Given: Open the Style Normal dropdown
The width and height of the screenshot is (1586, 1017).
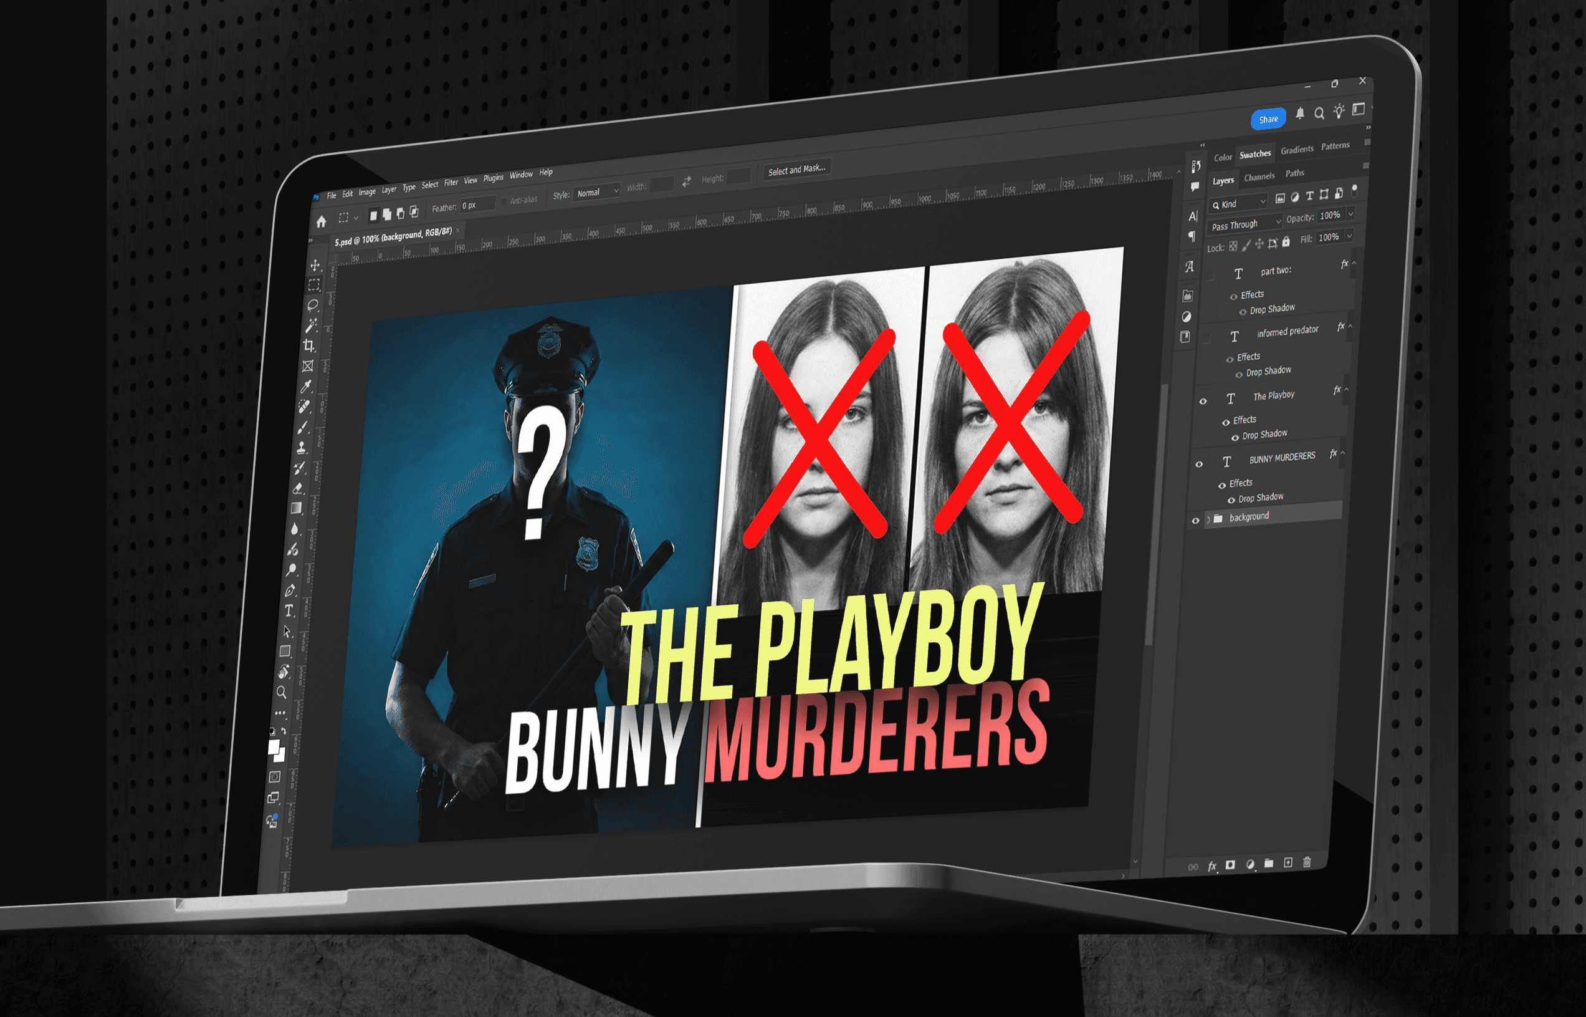Looking at the screenshot, I should [596, 192].
